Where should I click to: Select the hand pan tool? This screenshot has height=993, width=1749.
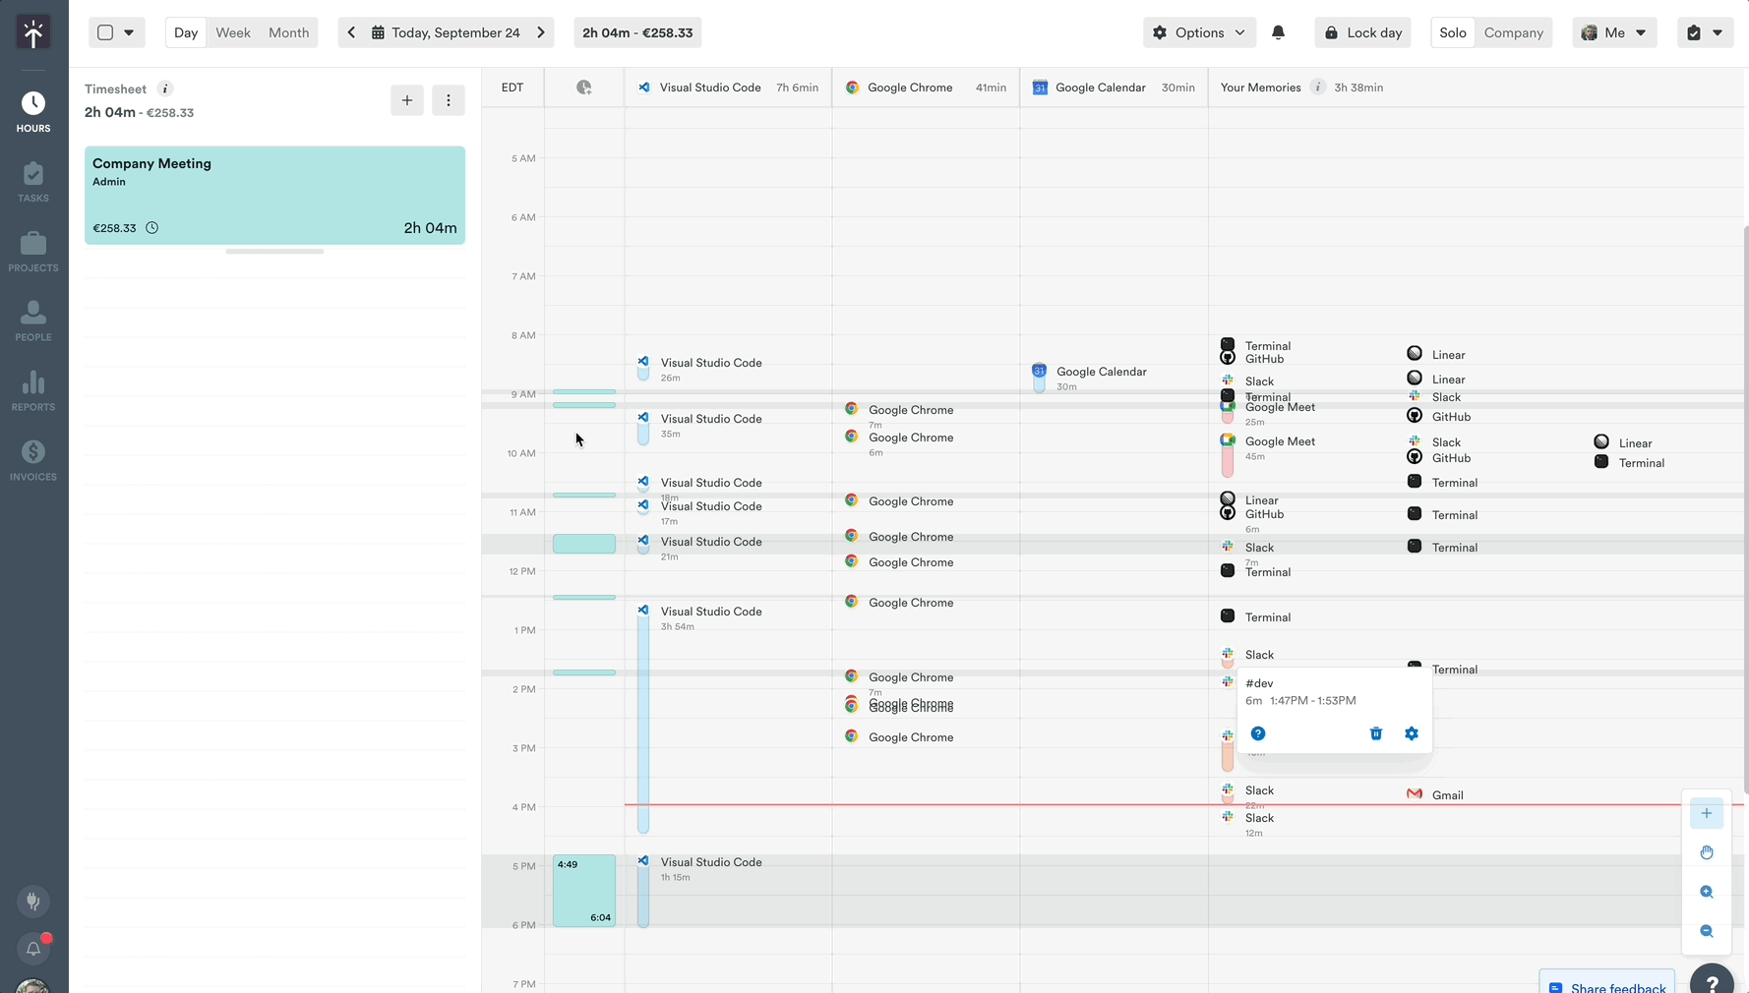point(1707,852)
